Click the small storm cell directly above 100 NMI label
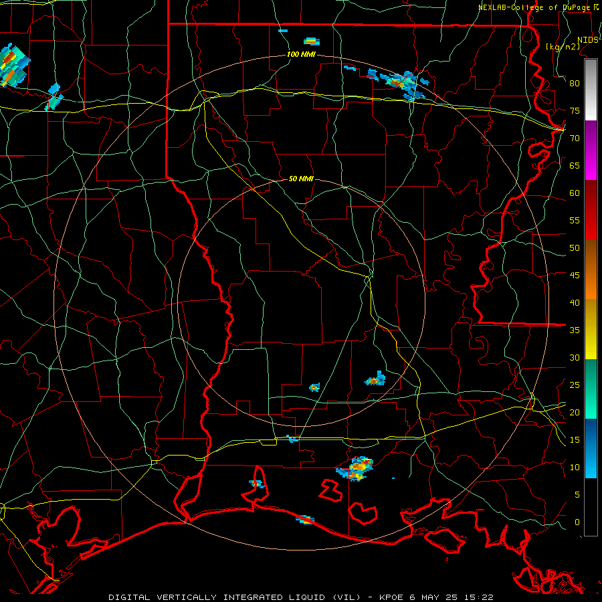The width and height of the screenshot is (602, 602). (312, 41)
